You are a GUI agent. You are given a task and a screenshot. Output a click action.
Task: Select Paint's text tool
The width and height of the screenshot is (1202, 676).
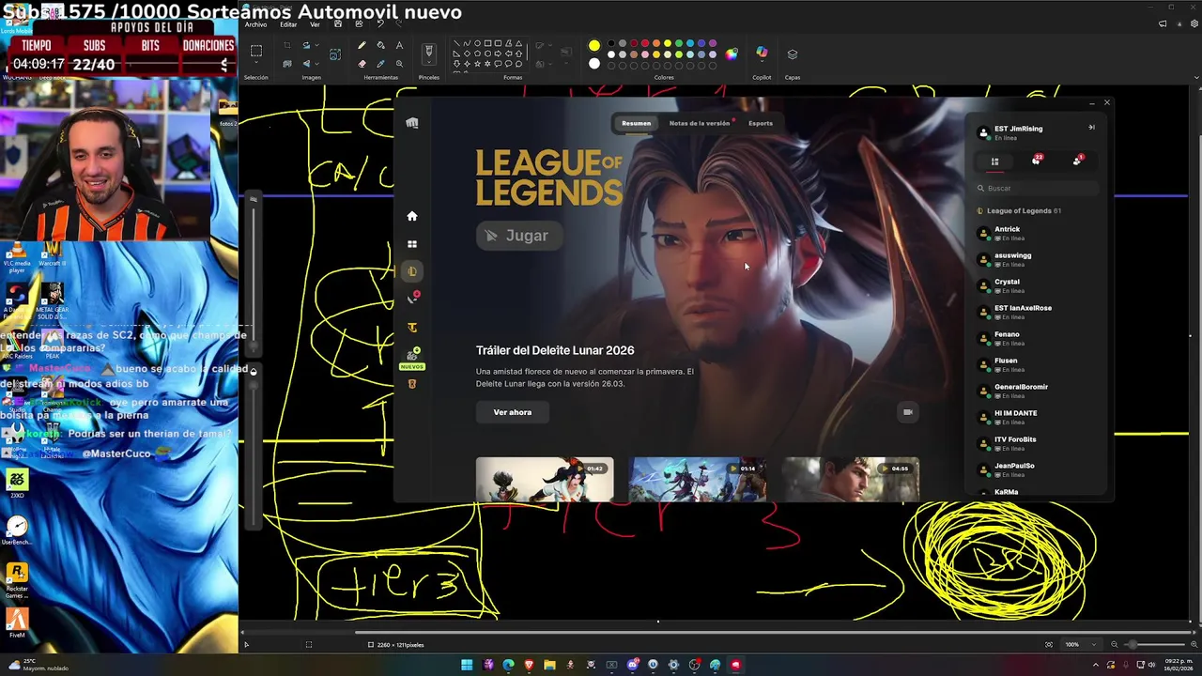(x=399, y=45)
